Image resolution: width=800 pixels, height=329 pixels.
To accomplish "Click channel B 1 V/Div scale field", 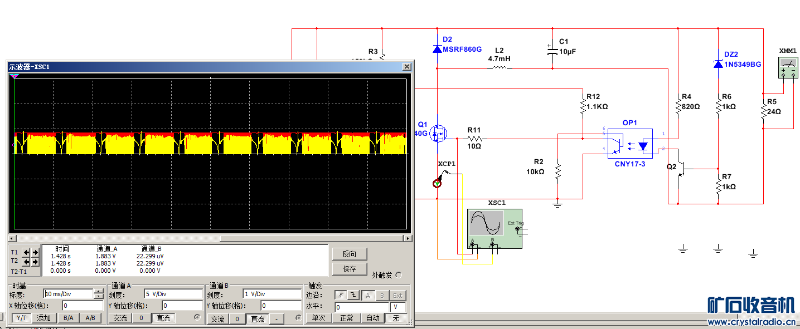I will click(271, 293).
